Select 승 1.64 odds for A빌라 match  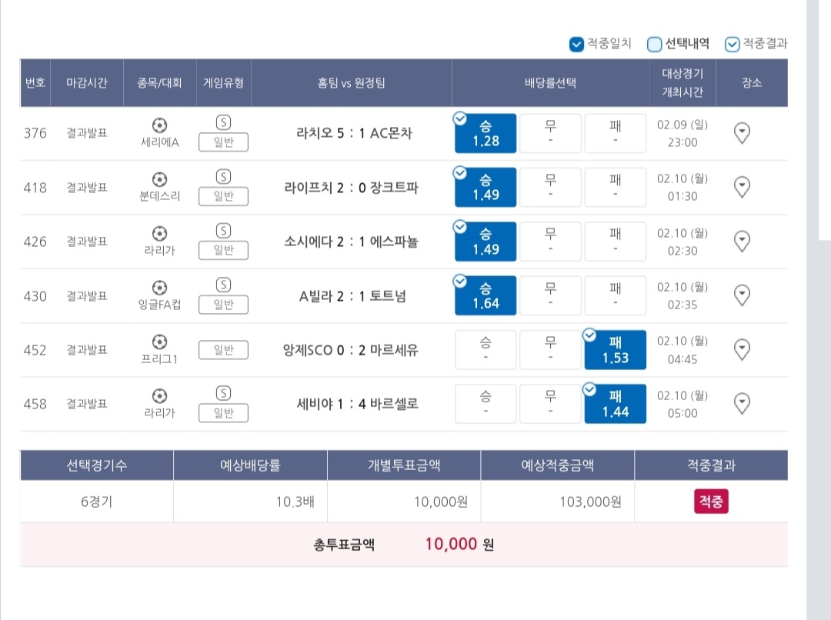pyautogui.click(x=486, y=295)
